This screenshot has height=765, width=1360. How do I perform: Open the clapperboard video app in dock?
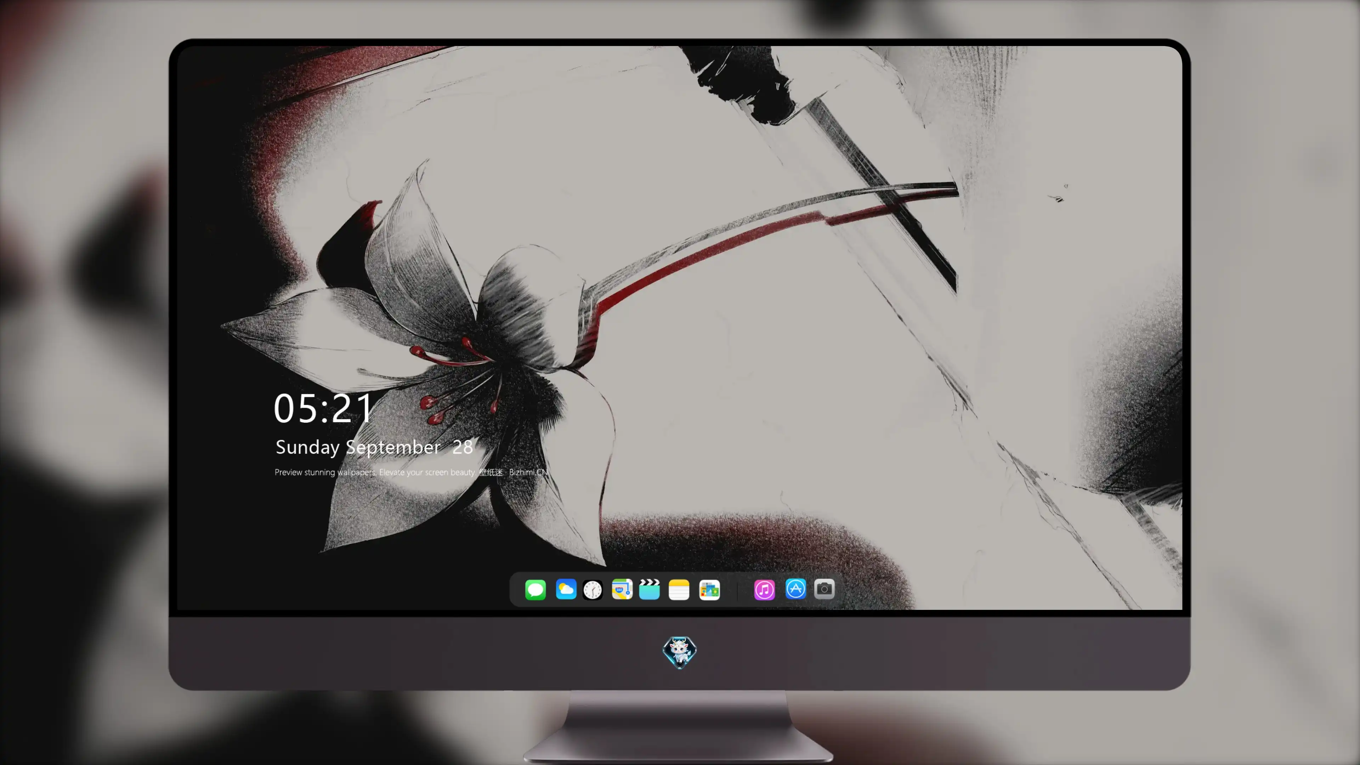[650, 589]
